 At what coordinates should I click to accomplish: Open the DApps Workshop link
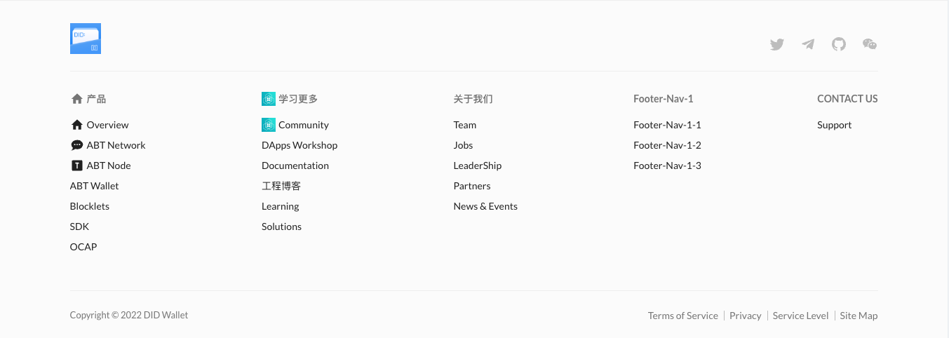coord(299,145)
